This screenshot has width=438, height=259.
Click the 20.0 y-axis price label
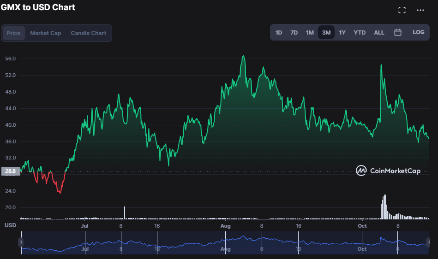(10, 207)
